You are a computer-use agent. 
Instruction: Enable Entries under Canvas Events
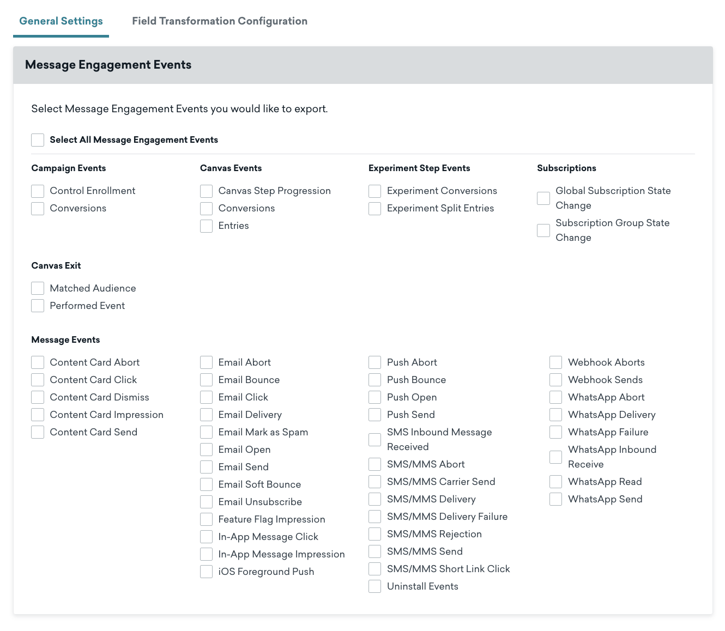206,226
